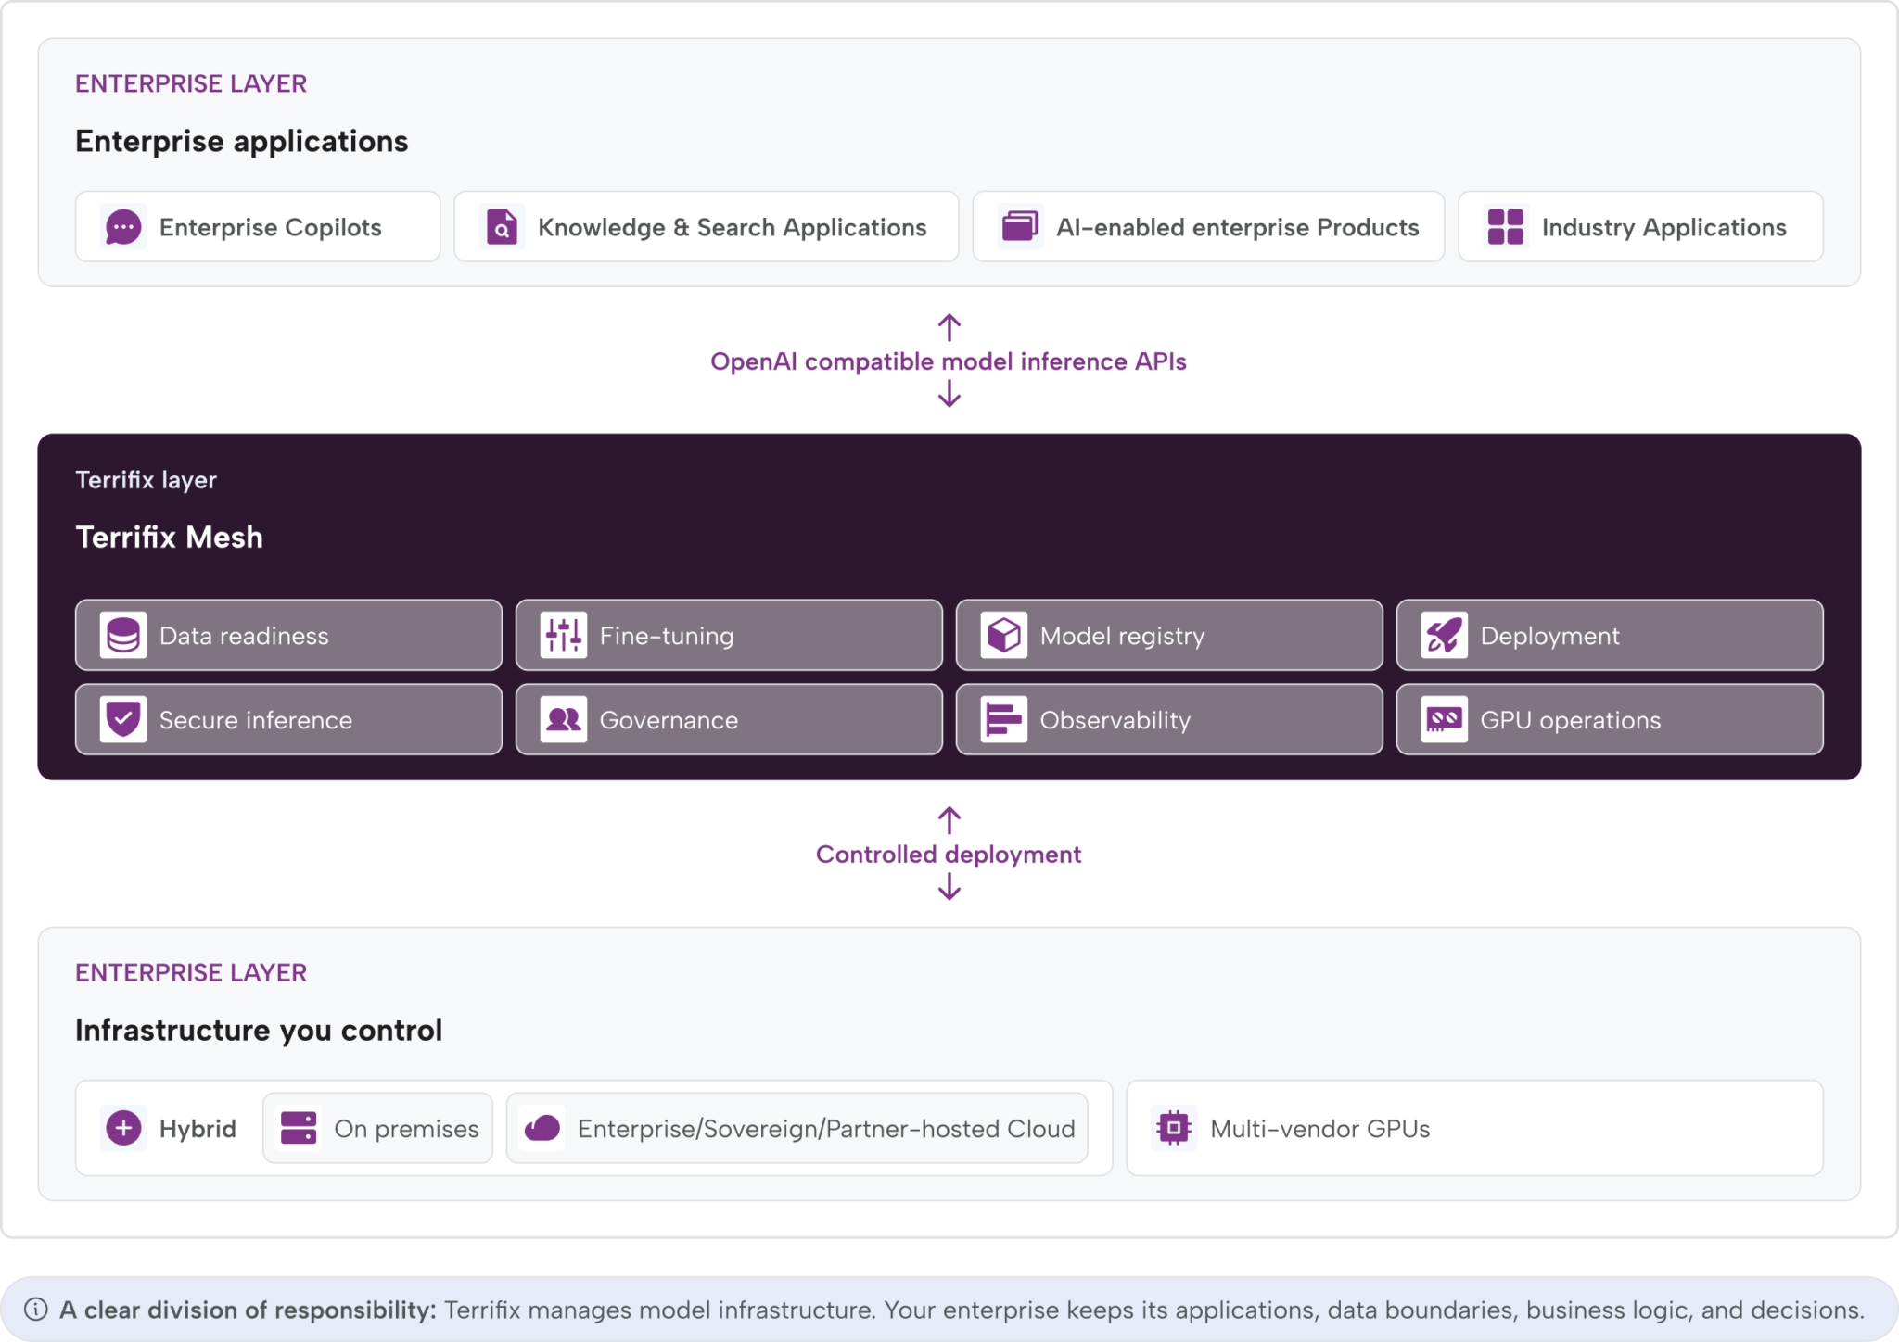
Task: Click the GPU operations card icon
Action: (x=1445, y=720)
